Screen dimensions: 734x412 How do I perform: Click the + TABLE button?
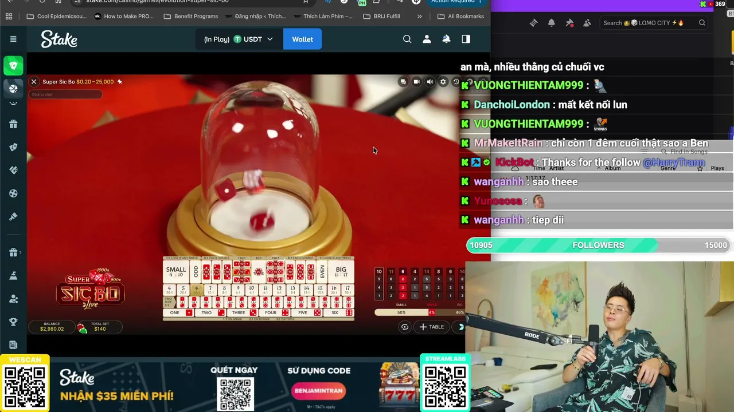(432, 327)
